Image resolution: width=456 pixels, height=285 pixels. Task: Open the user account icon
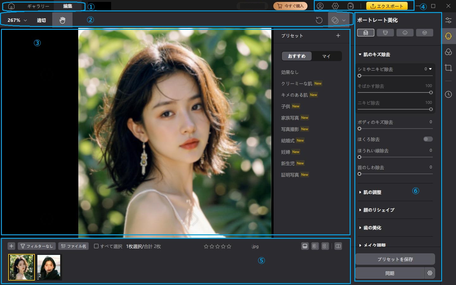(x=320, y=6)
